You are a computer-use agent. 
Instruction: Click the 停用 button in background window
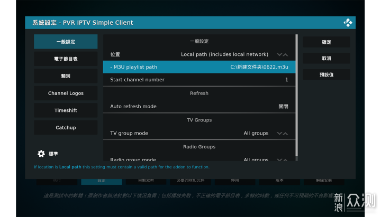pyautogui.click(x=235, y=181)
